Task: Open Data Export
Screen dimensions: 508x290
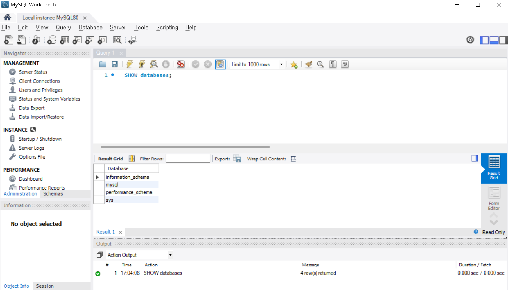Action: click(x=32, y=108)
